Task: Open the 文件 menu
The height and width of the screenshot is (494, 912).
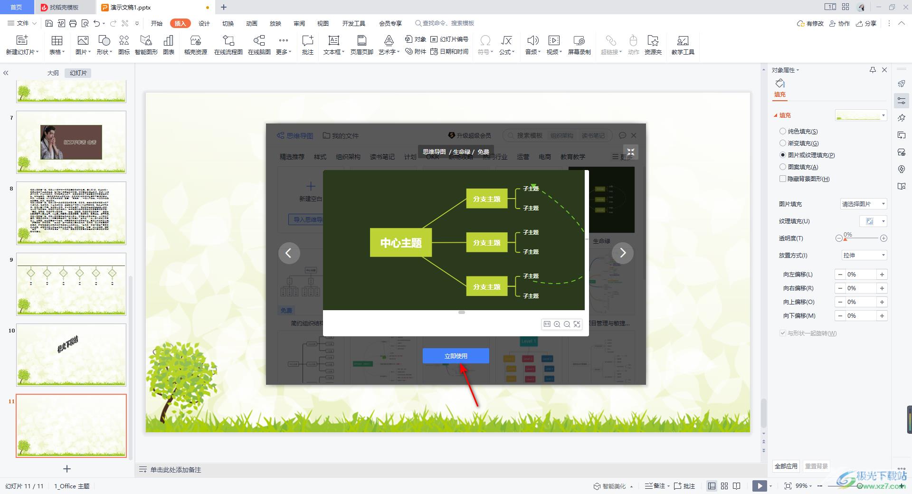Action: tap(22, 23)
